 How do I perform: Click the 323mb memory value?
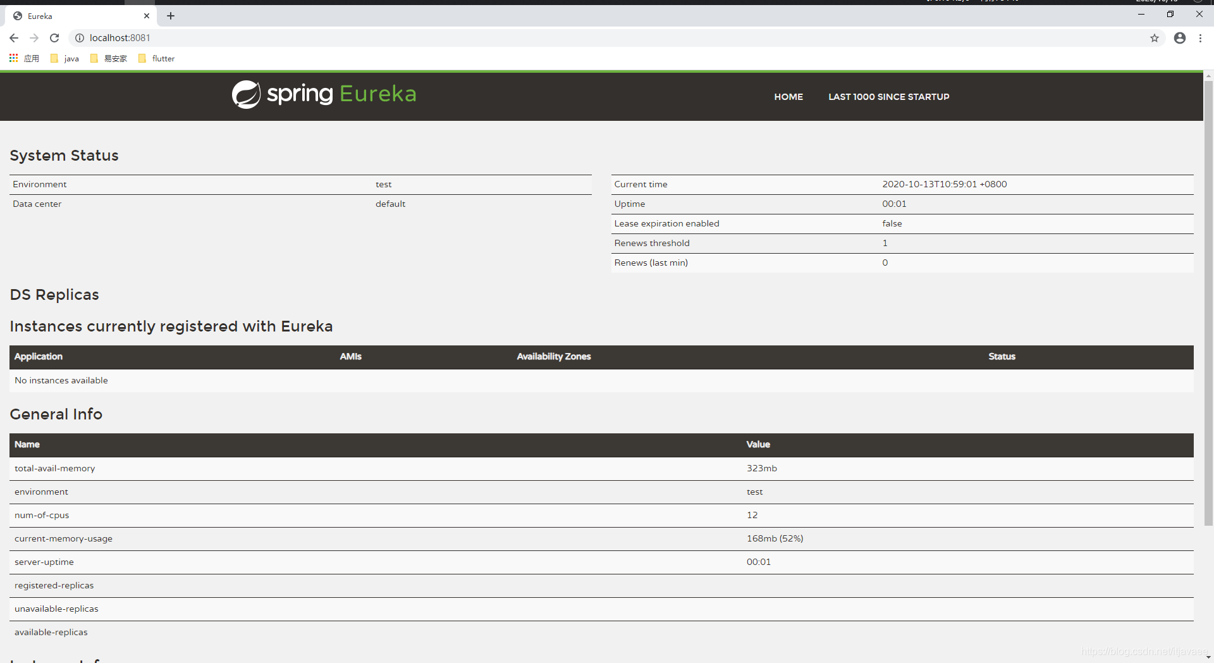click(761, 469)
